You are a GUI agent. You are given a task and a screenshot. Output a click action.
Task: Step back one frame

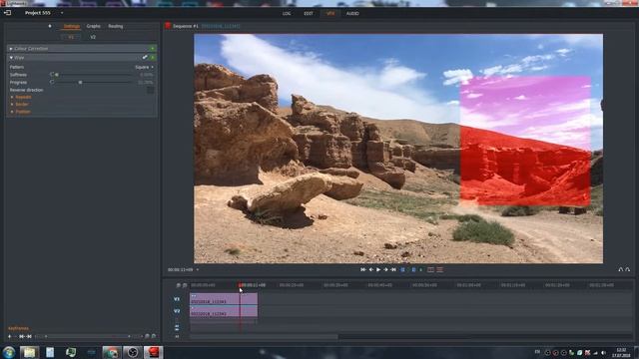(x=370, y=269)
